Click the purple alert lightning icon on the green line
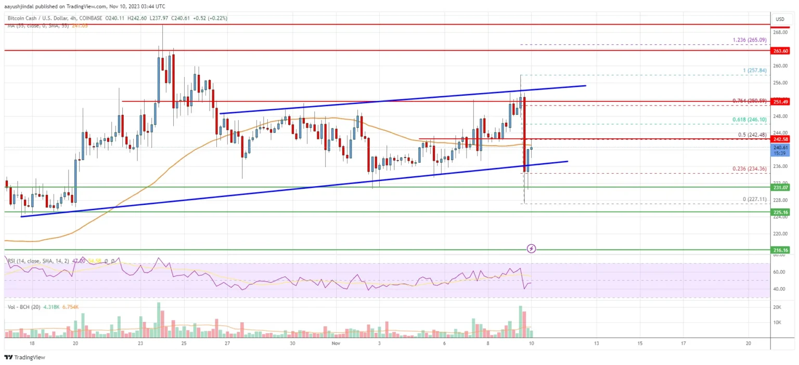This screenshot has width=799, height=365. 531,249
